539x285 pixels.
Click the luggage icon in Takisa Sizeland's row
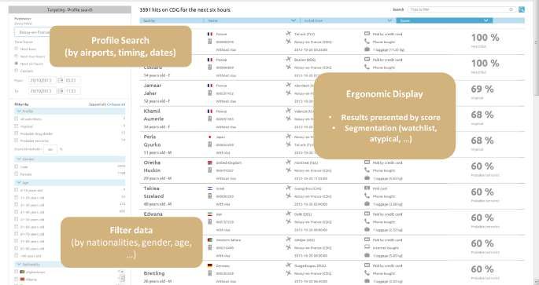point(367,203)
